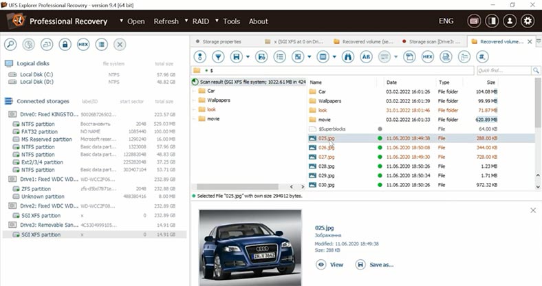Open the About menu item

(258, 21)
